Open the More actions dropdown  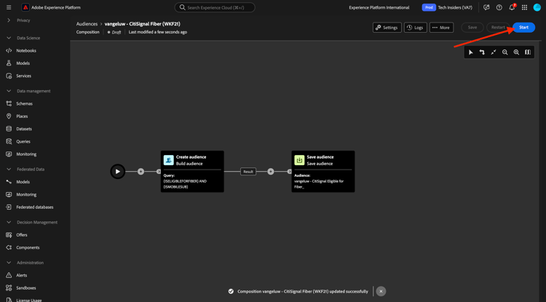tap(442, 28)
